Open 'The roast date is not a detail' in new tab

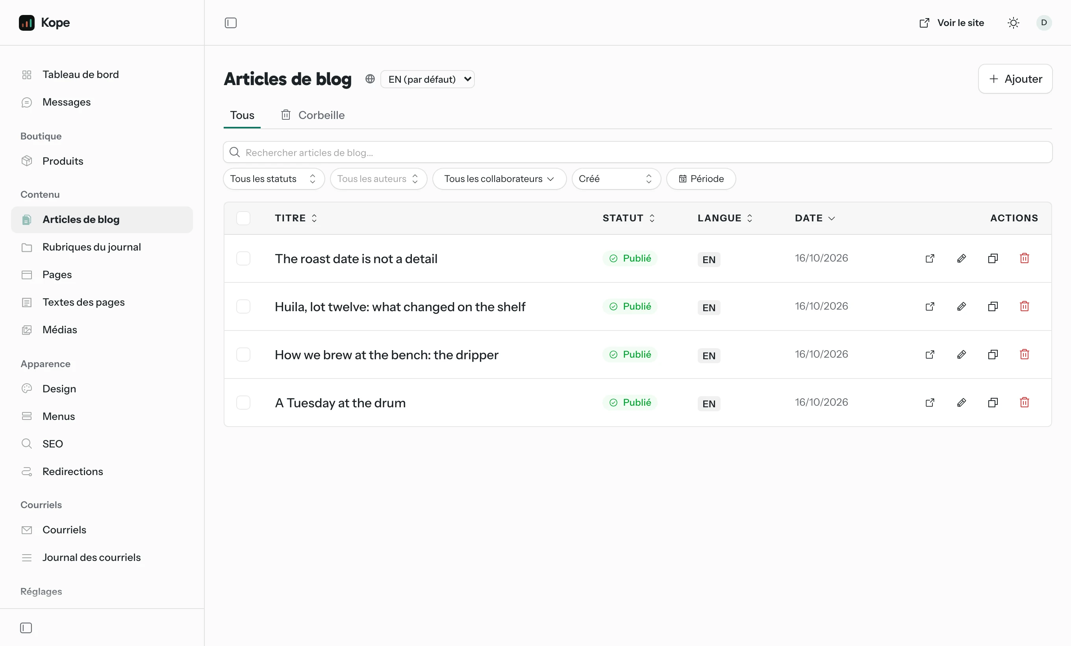[x=930, y=259]
